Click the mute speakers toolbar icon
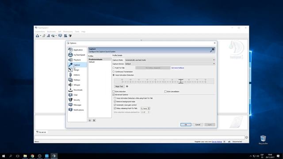The width and height of the screenshot is (283, 159). (53, 36)
